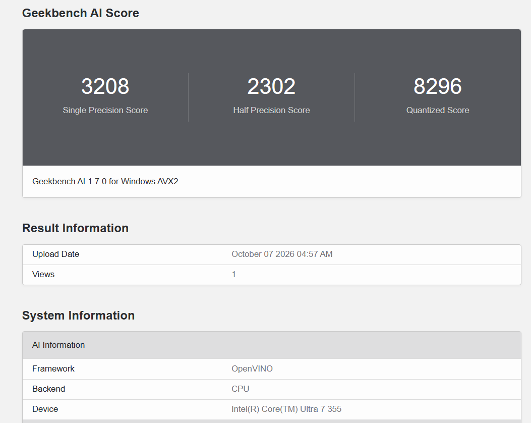Image resolution: width=531 pixels, height=423 pixels.
Task: Click the Upload Date row label
Action: [55, 254]
